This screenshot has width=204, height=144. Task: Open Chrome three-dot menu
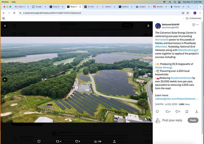pyautogui.click(x=200, y=13)
